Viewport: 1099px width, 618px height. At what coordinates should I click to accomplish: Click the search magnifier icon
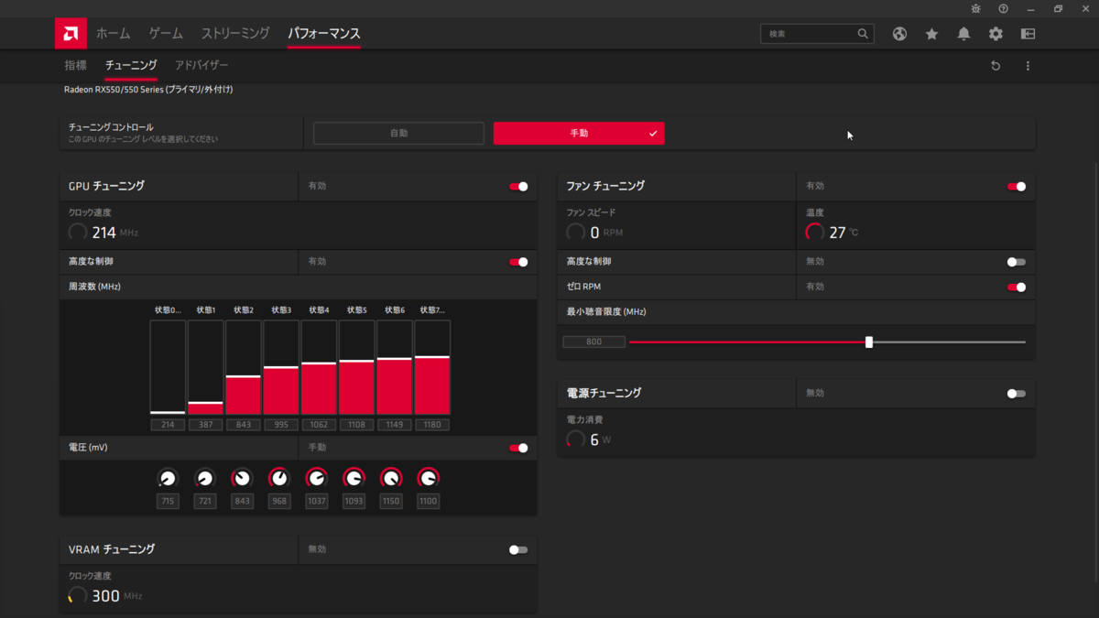[863, 34]
